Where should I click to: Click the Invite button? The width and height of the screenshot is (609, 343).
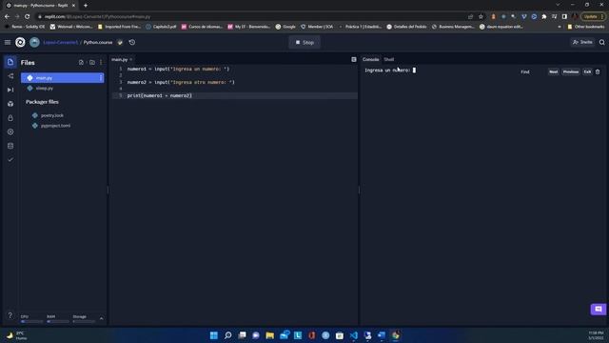582,42
